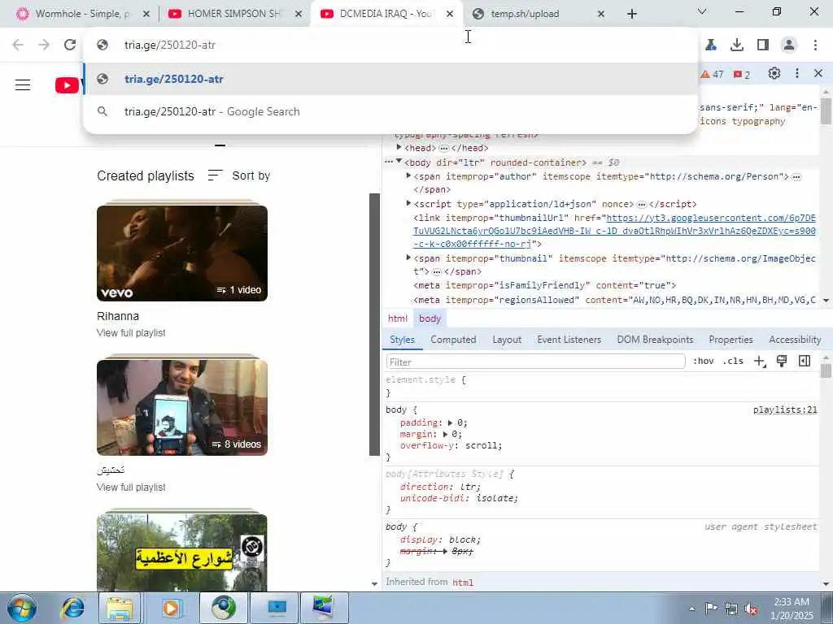
Task: Switch to temp.sh/upload tab
Action: tap(539, 14)
